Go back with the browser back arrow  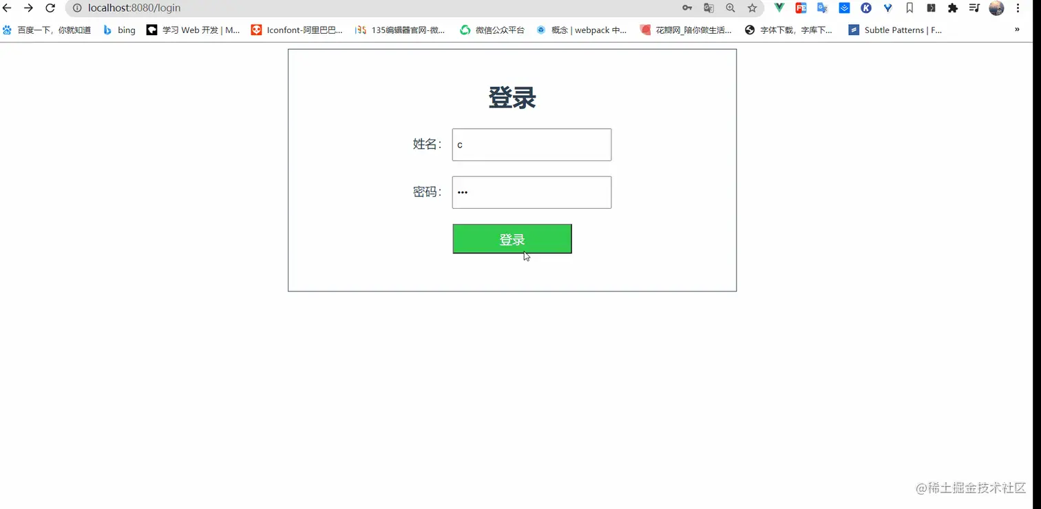(8, 8)
